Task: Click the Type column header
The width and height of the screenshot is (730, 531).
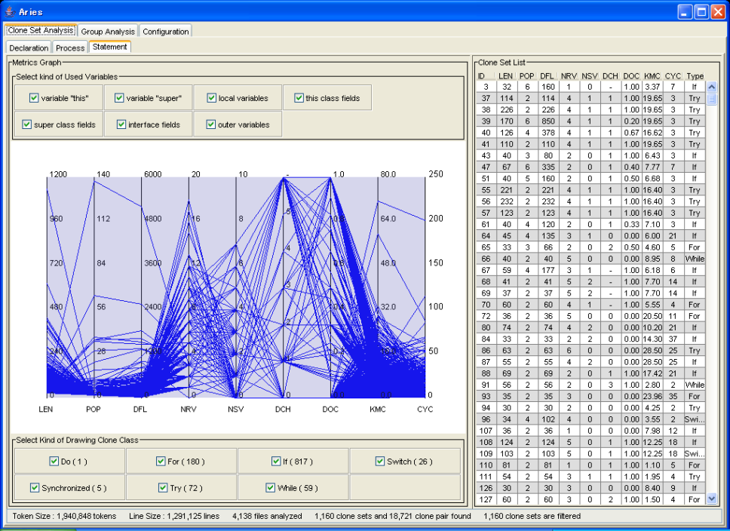Action: [695, 76]
